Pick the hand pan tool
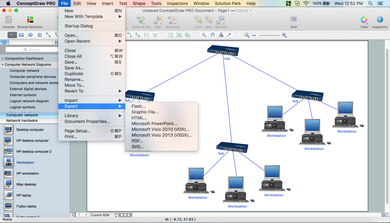The width and height of the screenshot is (390, 223). pos(212,35)
